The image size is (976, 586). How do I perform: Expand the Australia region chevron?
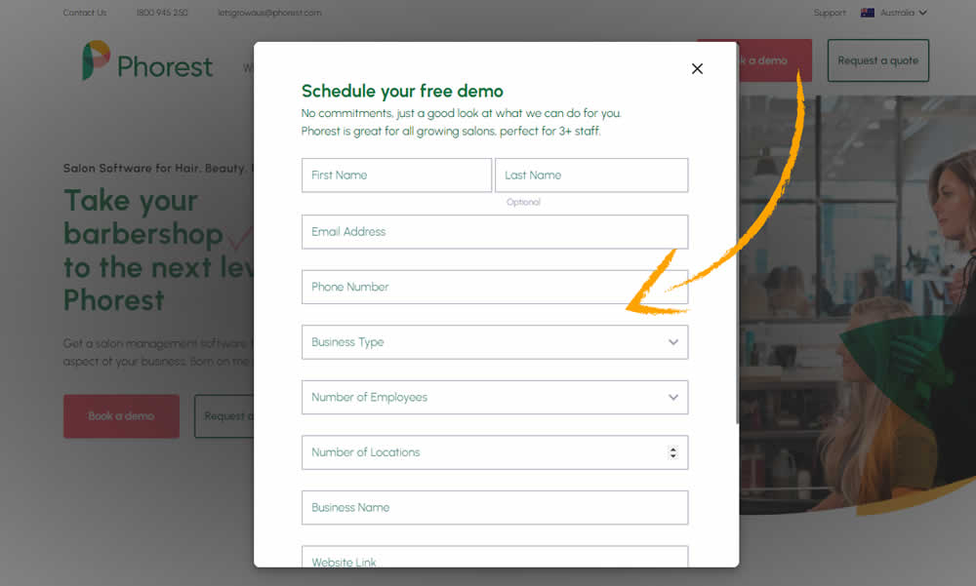(x=922, y=13)
